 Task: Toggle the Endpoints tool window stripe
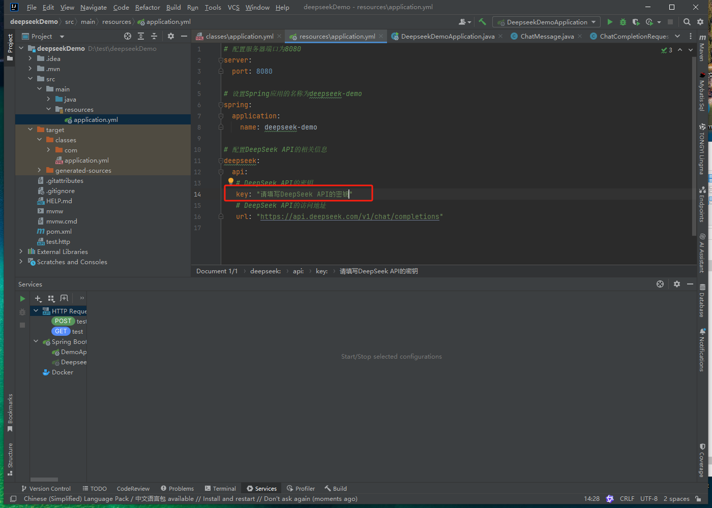[702, 204]
